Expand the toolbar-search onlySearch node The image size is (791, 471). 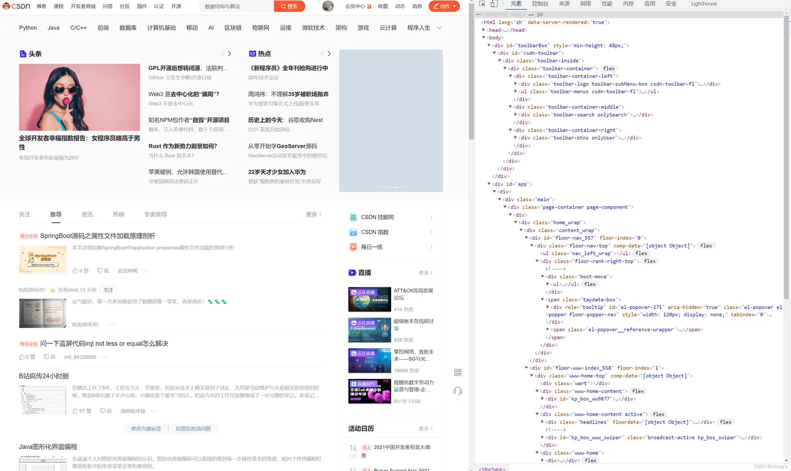click(x=516, y=115)
